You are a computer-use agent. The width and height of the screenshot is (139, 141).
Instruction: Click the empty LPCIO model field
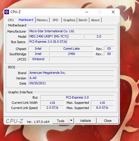[x=71, y=59]
